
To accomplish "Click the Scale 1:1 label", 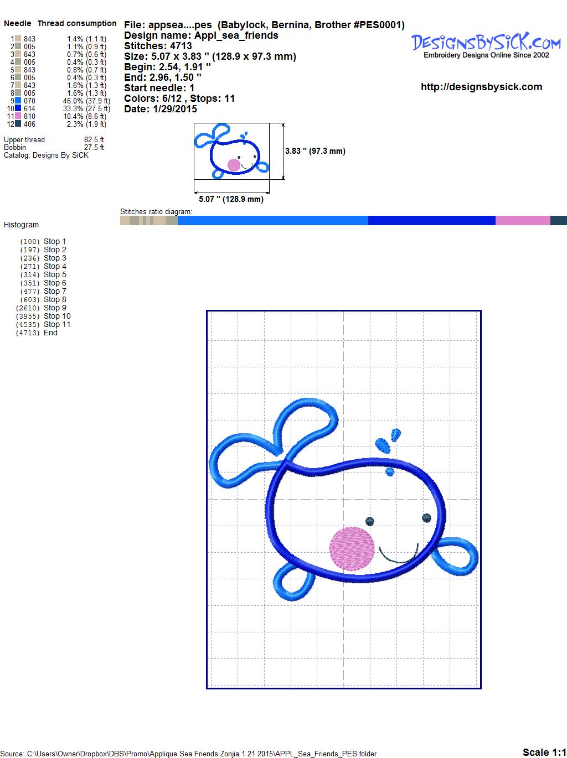I will [x=544, y=752].
